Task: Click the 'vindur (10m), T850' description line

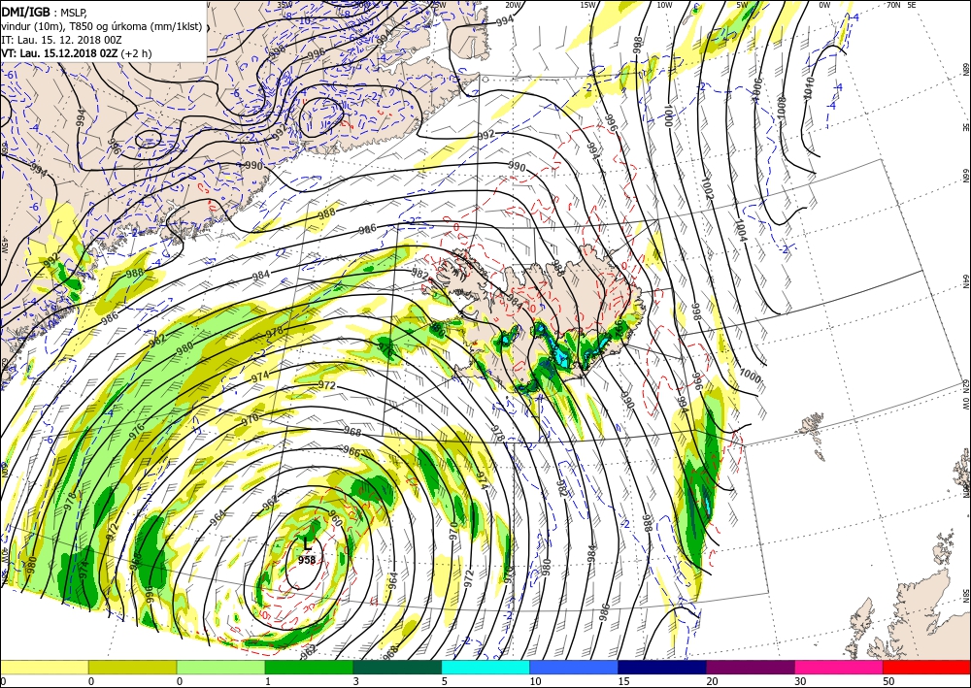Action: tap(102, 25)
